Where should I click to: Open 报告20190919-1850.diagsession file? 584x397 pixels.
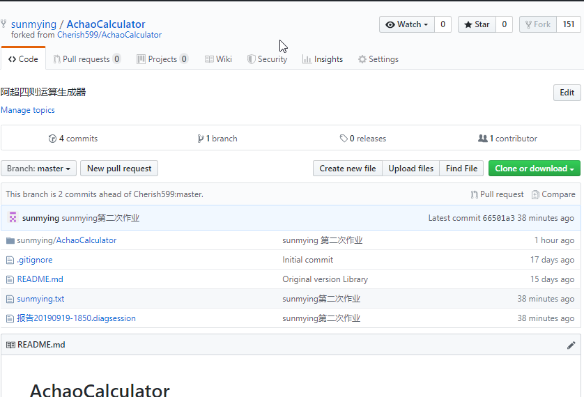click(77, 318)
